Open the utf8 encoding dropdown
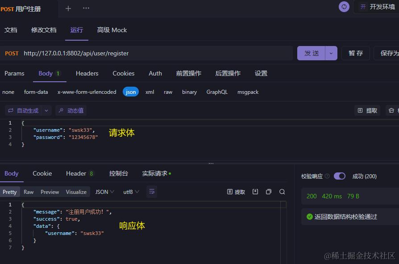The width and height of the screenshot is (399, 264). click(x=131, y=192)
